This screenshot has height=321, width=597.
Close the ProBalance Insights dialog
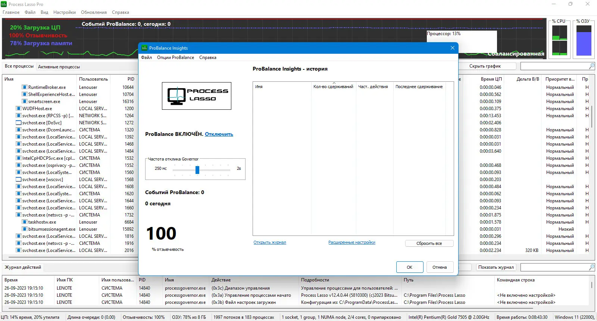point(453,48)
